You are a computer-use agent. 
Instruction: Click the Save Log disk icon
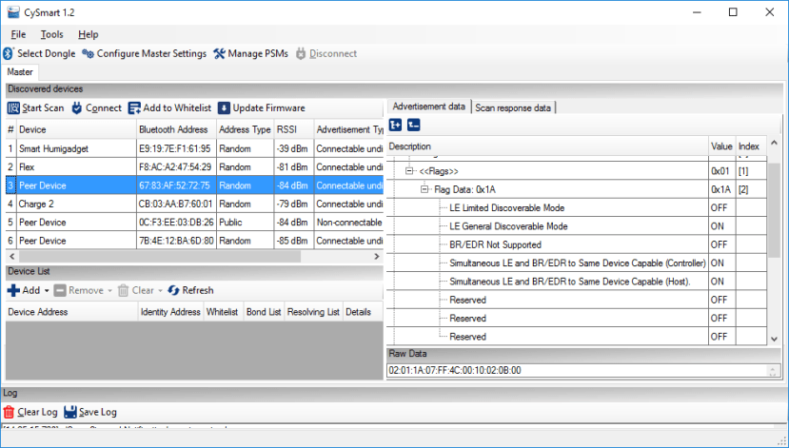click(69, 412)
